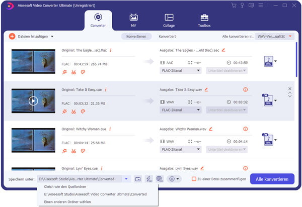Rename output Take It Easy.wav via pencil icon
Screen dimensions: 302x207
pyautogui.click(x=206, y=89)
